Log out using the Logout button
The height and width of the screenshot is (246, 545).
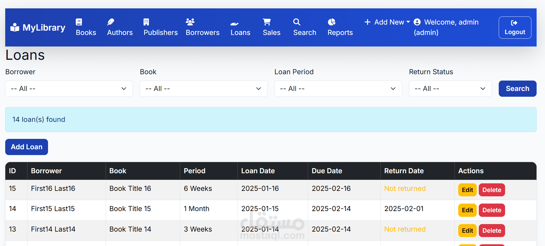pyautogui.click(x=515, y=27)
